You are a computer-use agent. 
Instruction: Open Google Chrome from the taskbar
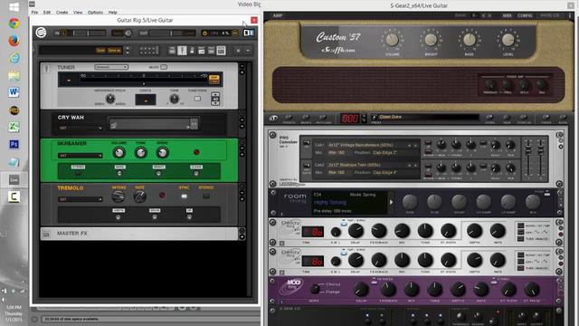[14, 24]
